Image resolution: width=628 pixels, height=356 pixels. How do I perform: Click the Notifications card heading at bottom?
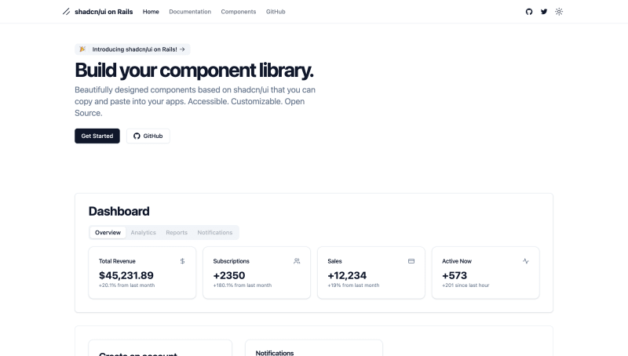[x=275, y=353]
